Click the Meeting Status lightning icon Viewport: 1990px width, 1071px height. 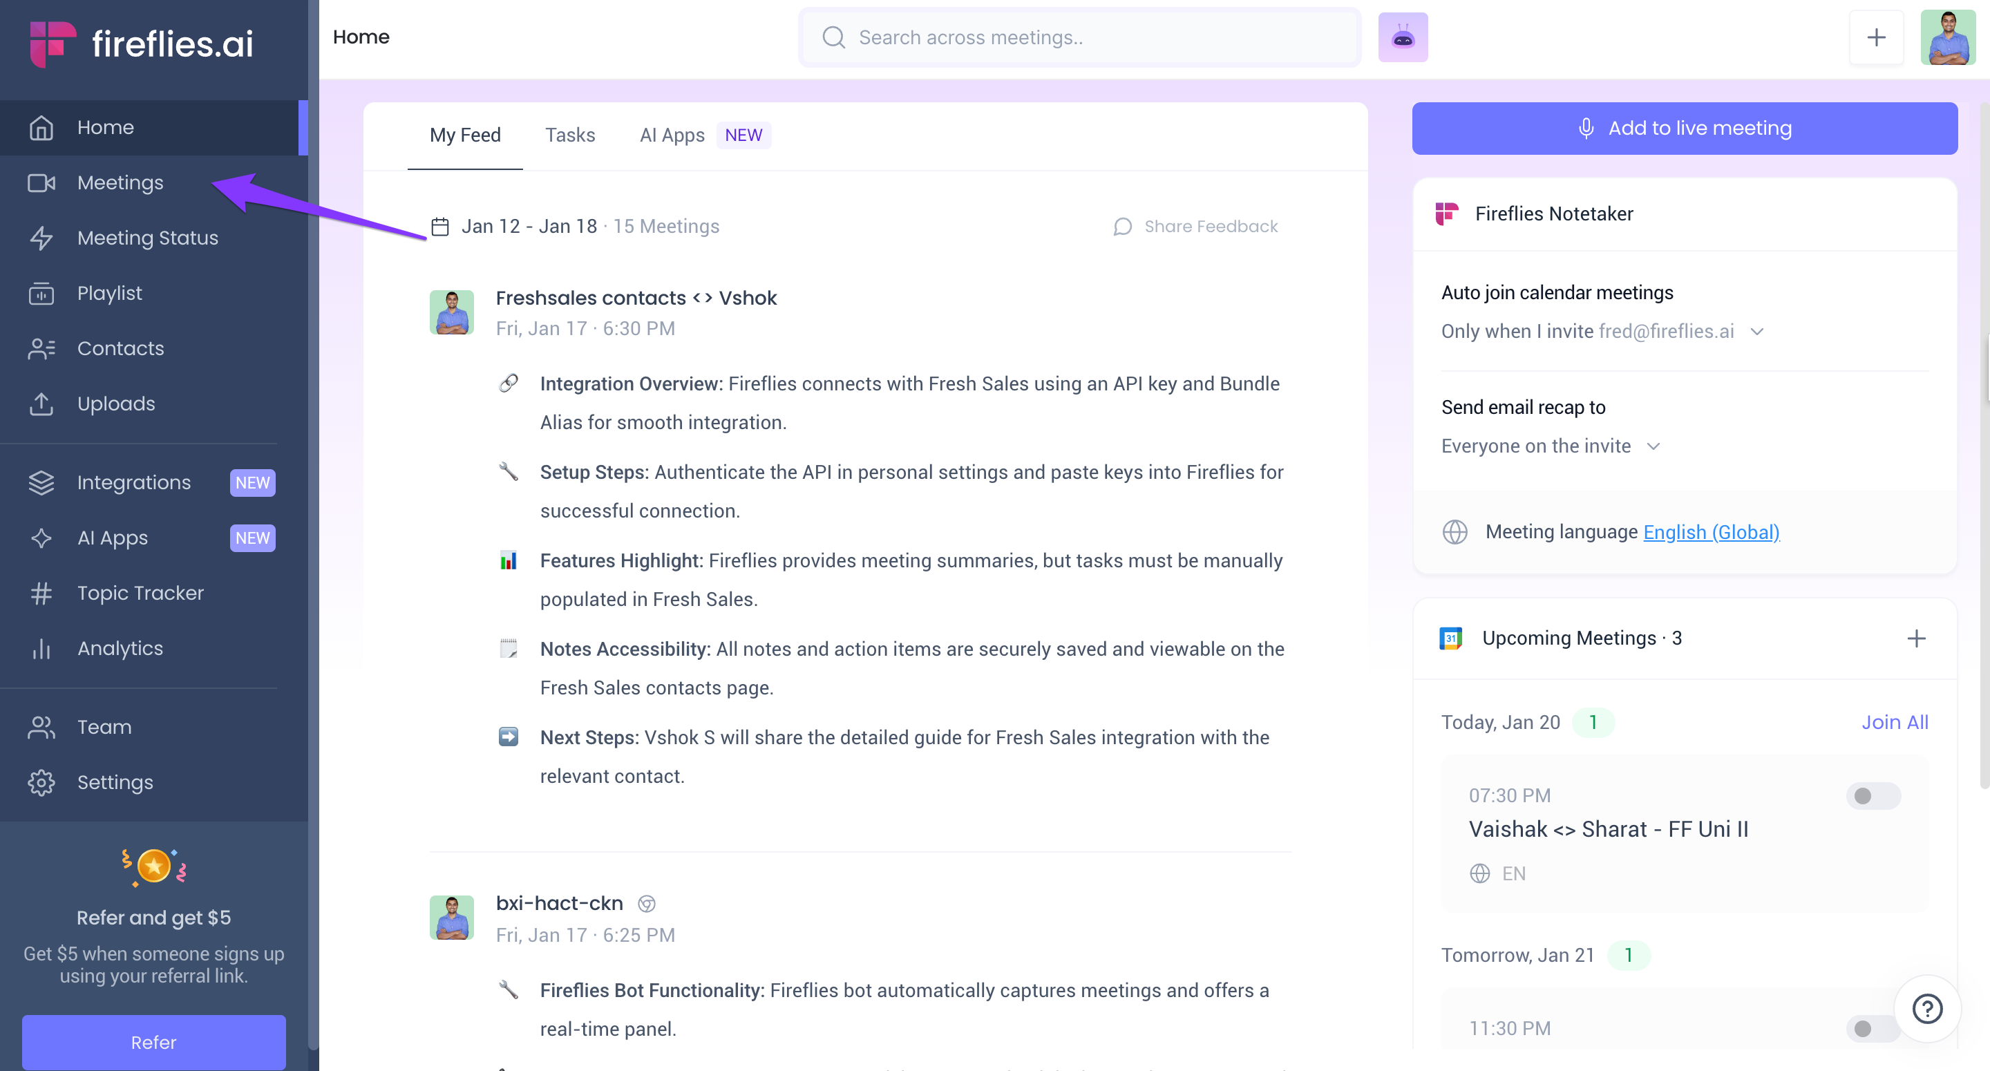41,238
